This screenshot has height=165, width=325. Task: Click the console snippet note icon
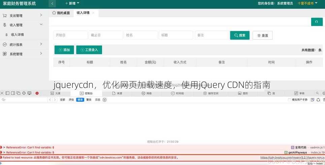pos(313,100)
